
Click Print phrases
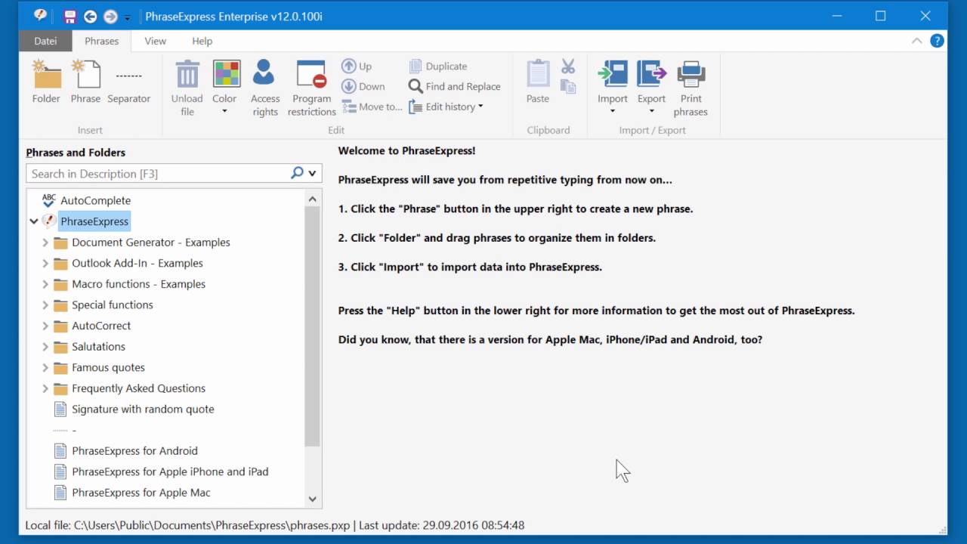pyautogui.click(x=690, y=88)
